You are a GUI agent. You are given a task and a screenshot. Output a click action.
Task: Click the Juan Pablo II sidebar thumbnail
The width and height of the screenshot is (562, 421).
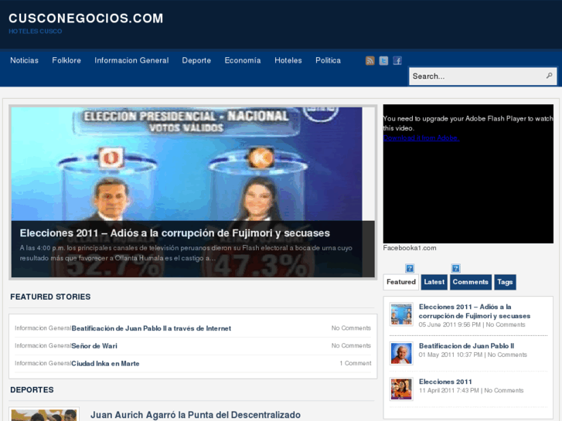(x=401, y=353)
